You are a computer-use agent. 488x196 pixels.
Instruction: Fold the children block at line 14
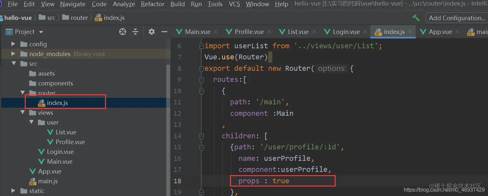point(201,136)
